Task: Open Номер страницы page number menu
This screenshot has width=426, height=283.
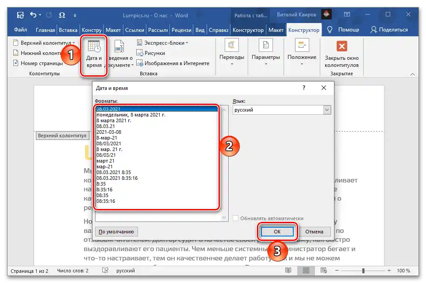Action: pyautogui.click(x=38, y=63)
